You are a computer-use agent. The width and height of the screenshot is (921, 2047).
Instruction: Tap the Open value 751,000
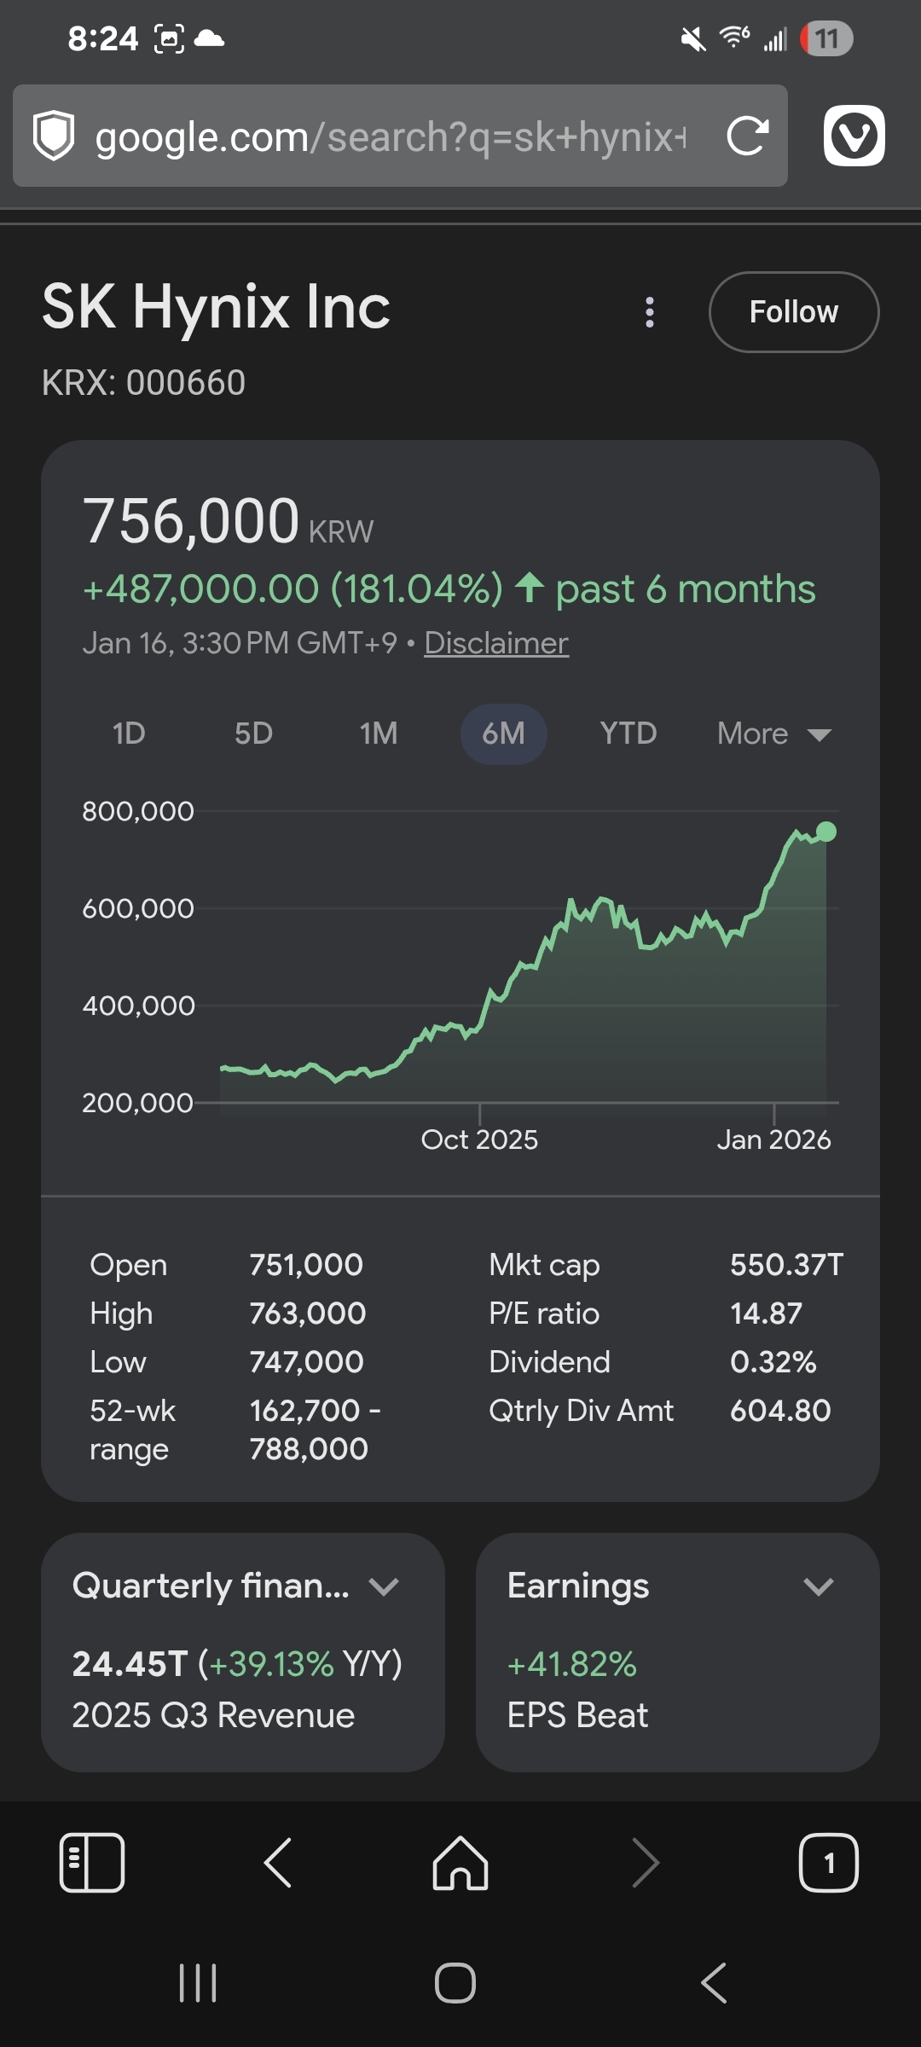coord(306,1265)
